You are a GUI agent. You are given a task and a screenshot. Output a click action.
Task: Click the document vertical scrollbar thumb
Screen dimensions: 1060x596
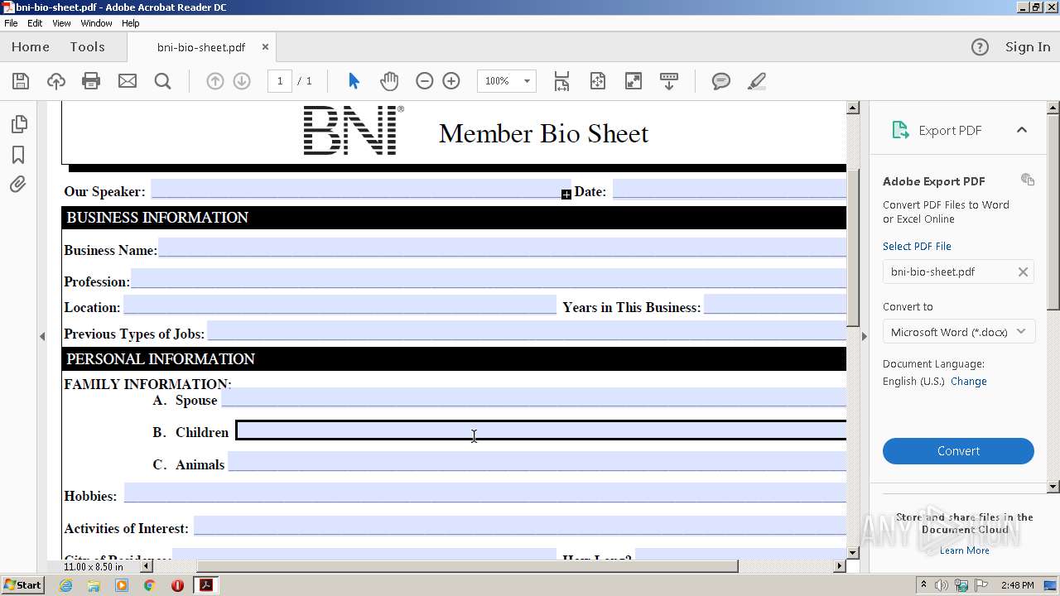[853, 248]
